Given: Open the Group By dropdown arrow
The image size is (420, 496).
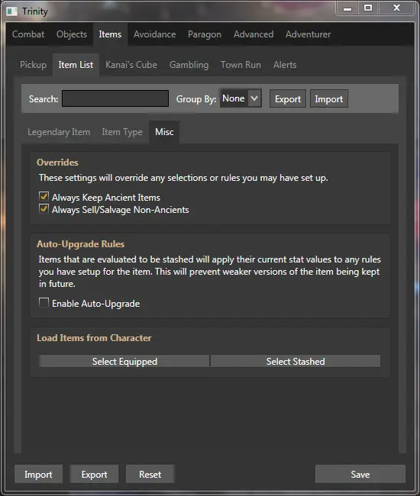Looking at the screenshot, I should click(254, 98).
